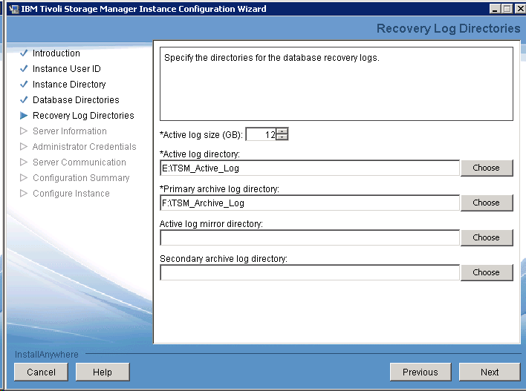Click the Secondary archive log directory field
This screenshot has height=391, width=526.
click(310, 272)
